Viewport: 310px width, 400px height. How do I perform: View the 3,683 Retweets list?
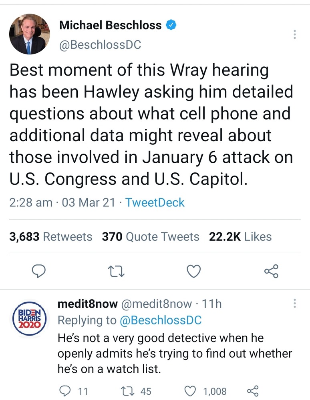click(50, 237)
